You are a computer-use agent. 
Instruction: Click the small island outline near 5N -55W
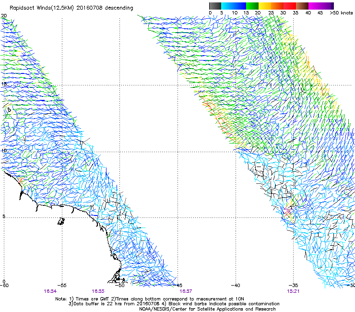pos(61,221)
